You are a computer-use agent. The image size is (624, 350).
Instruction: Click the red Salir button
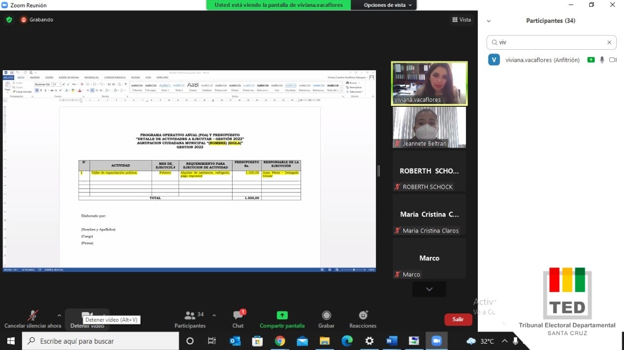click(458, 319)
